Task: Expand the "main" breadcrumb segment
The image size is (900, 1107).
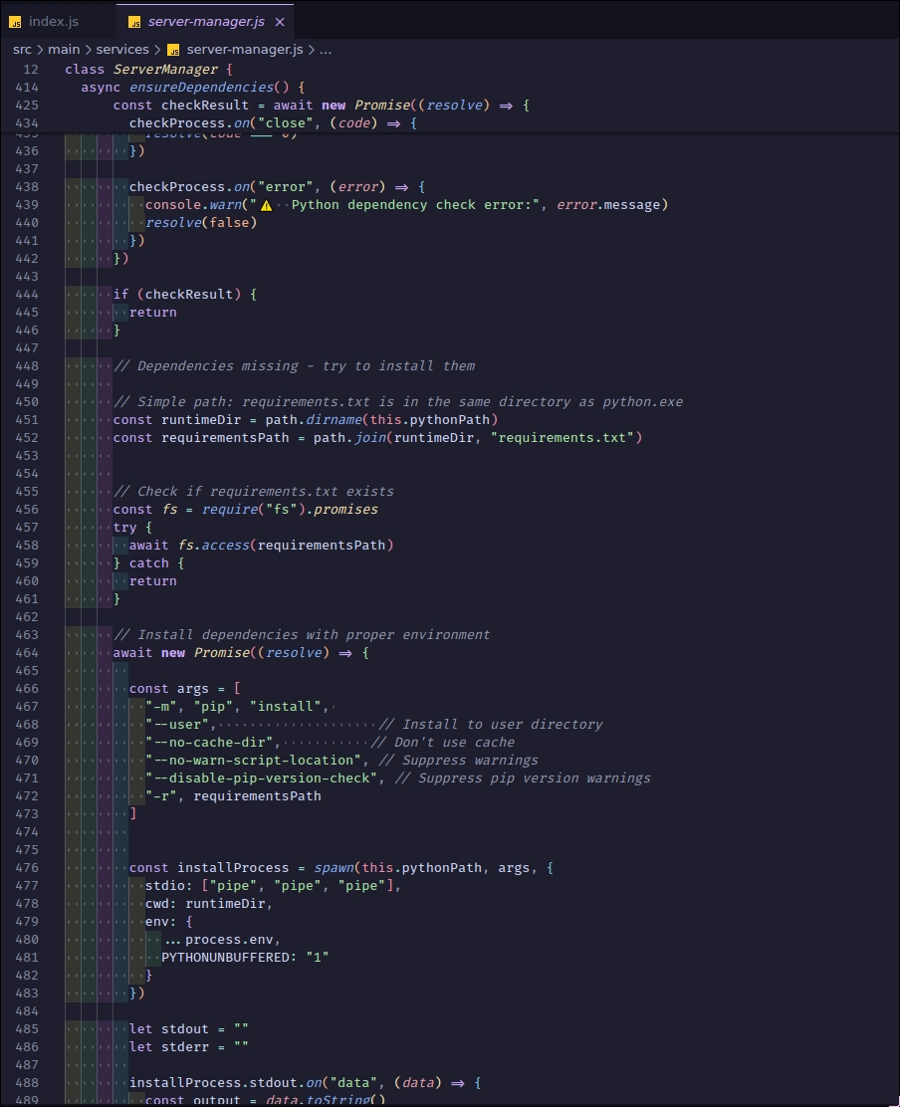Action: (x=64, y=50)
